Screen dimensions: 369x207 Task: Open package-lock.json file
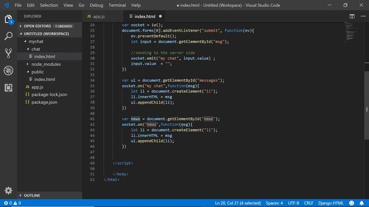click(49, 94)
